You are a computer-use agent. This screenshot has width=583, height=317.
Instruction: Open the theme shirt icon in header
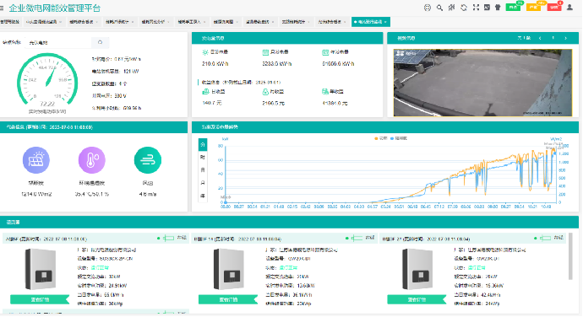[498, 8]
